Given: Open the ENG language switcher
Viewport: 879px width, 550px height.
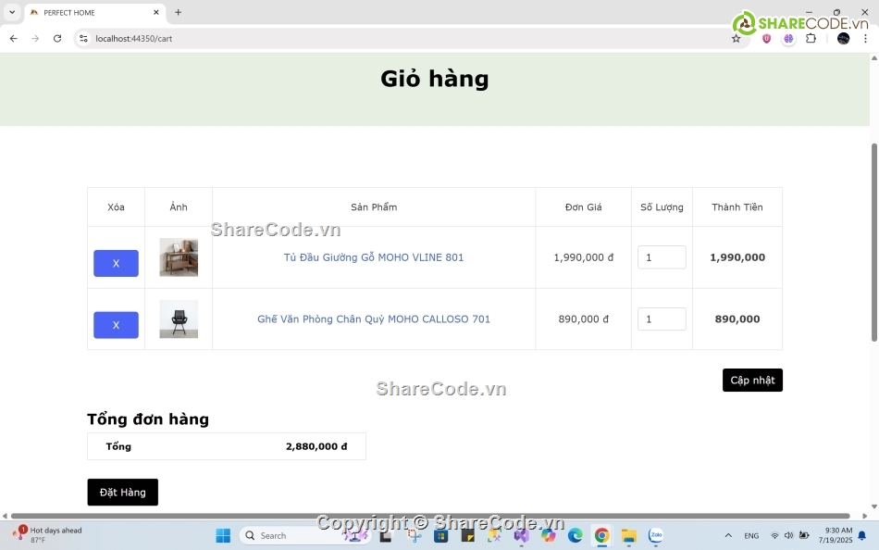Looking at the screenshot, I should click(x=751, y=536).
